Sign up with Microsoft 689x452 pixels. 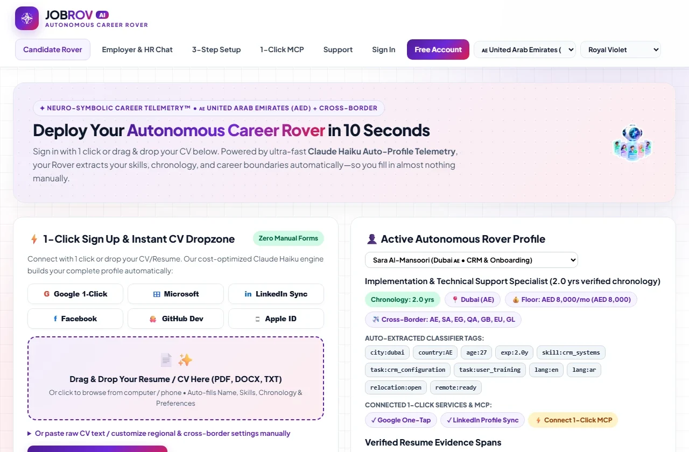click(175, 294)
